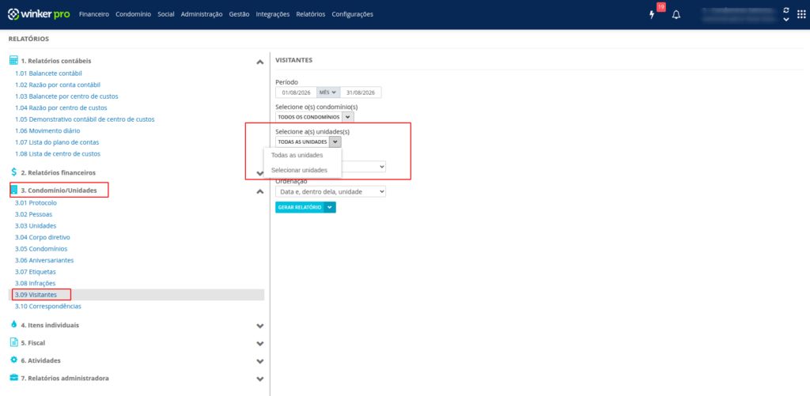Open the Todos os condomínios dropdown arrow

[x=348, y=117]
